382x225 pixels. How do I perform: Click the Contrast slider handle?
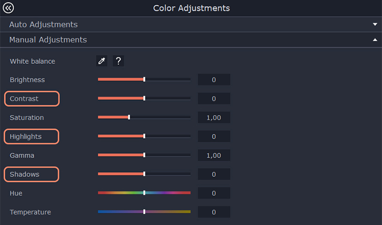pos(144,98)
